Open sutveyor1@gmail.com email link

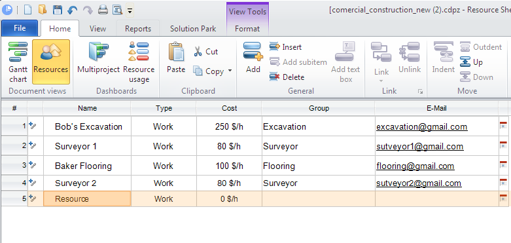(x=420, y=147)
